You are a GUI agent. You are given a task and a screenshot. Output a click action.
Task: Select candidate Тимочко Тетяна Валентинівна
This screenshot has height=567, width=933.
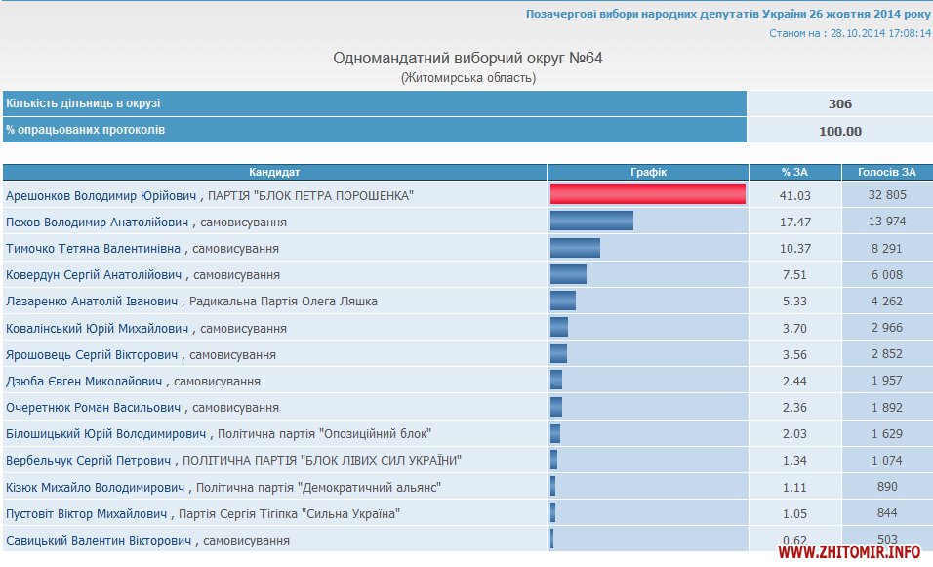coord(94,249)
